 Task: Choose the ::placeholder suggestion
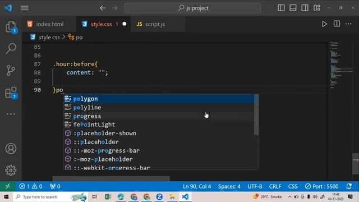pos(159,142)
